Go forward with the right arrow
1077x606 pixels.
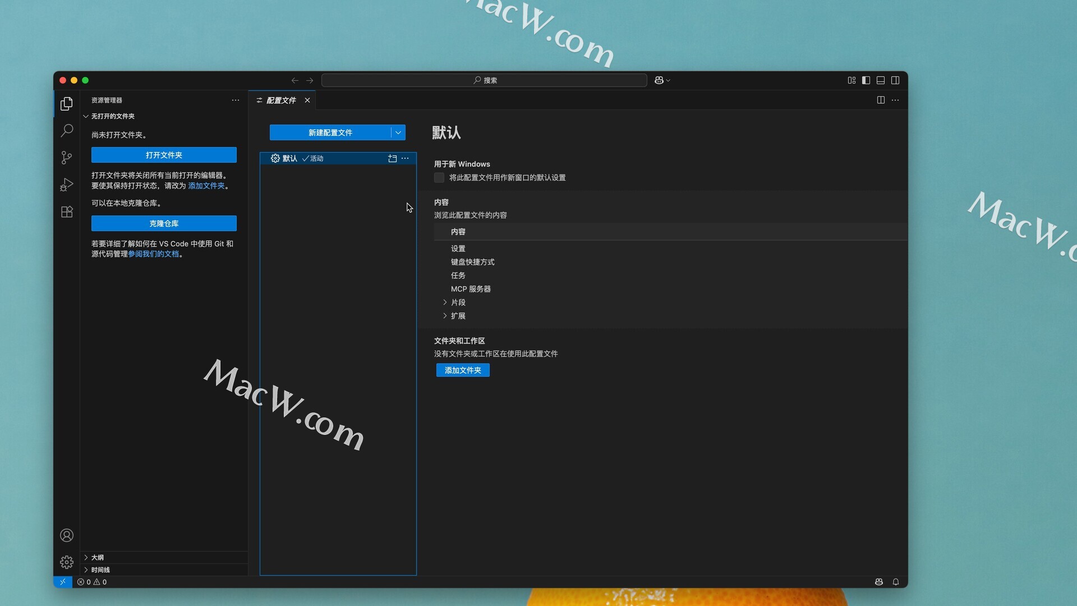[x=310, y=80]
